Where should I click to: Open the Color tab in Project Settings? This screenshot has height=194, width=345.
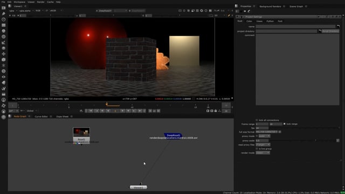pyautogui.click(x=249, y=21)
